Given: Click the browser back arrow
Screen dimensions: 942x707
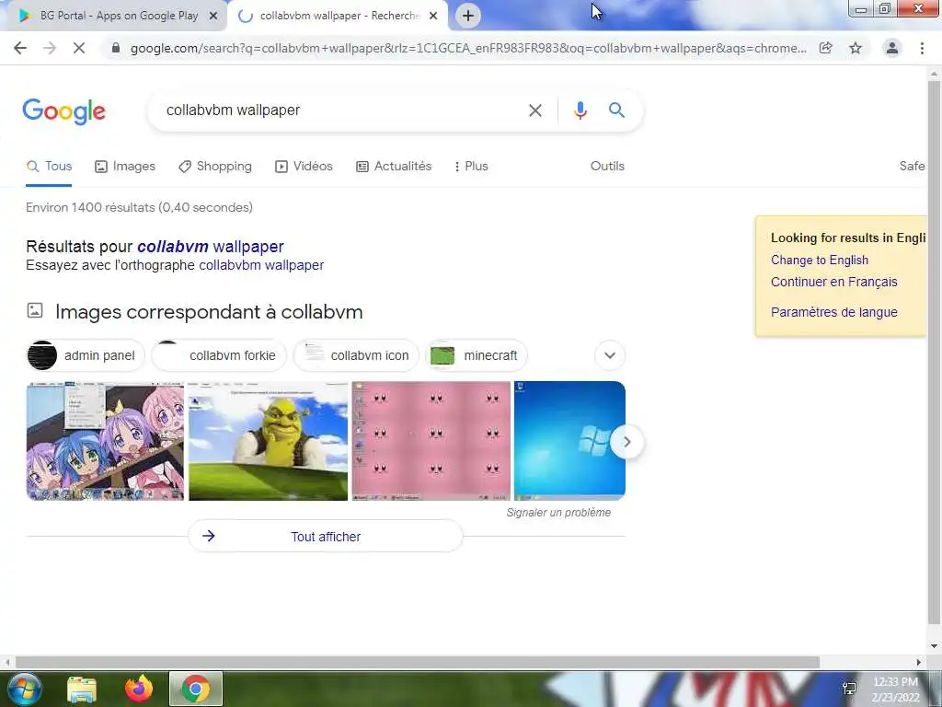Looking at the screenshot, I should coord(20,48).
